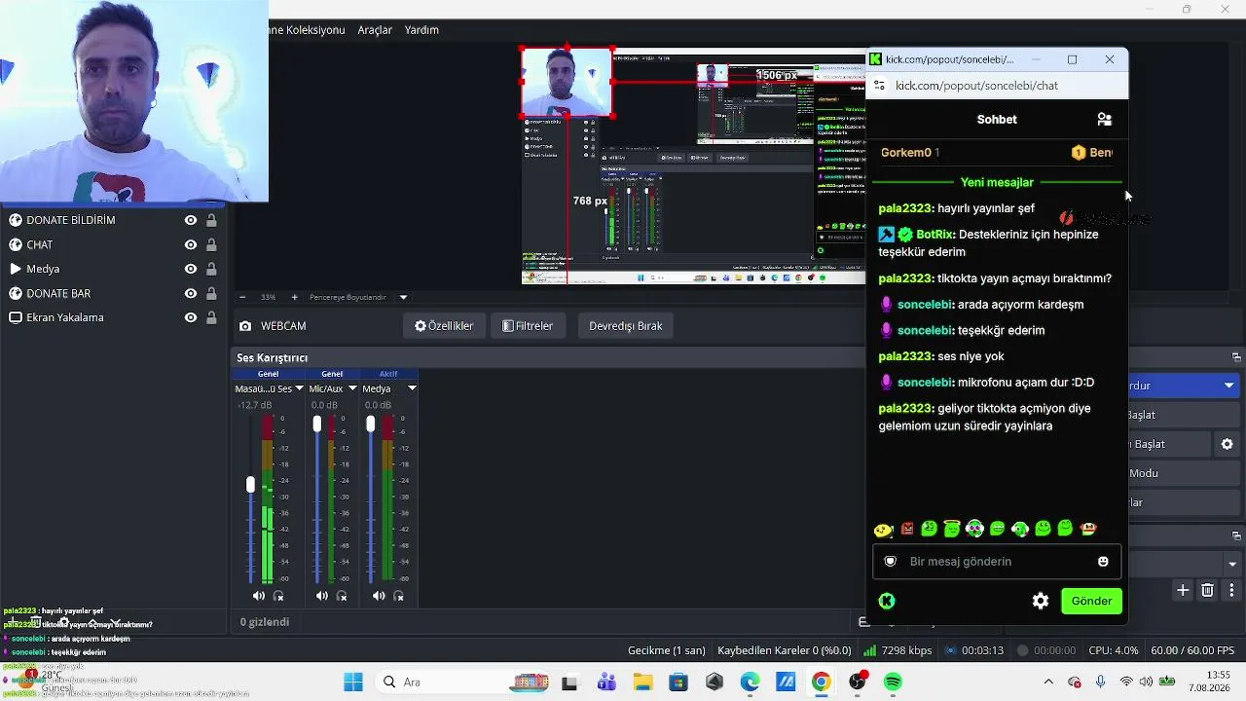This screenshot has width=1246, height=701.
Task: Show hidden system tray icons chevron
Action: point(1048,683)
